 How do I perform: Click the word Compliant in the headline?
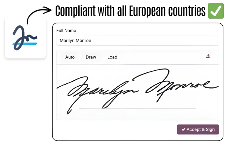tap(75, 11)
